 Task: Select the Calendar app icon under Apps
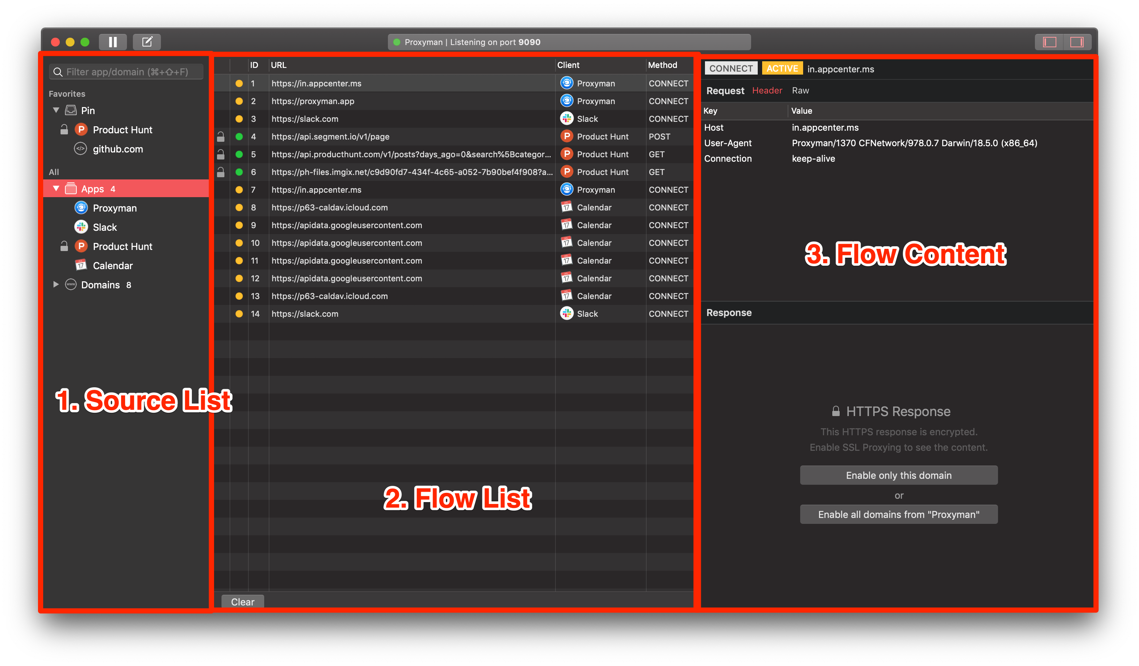coord(80,265)
